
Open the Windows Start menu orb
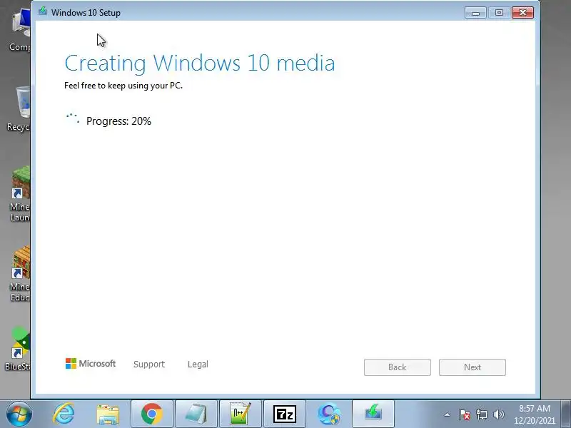pyautogui.click(x=19, y=414)
